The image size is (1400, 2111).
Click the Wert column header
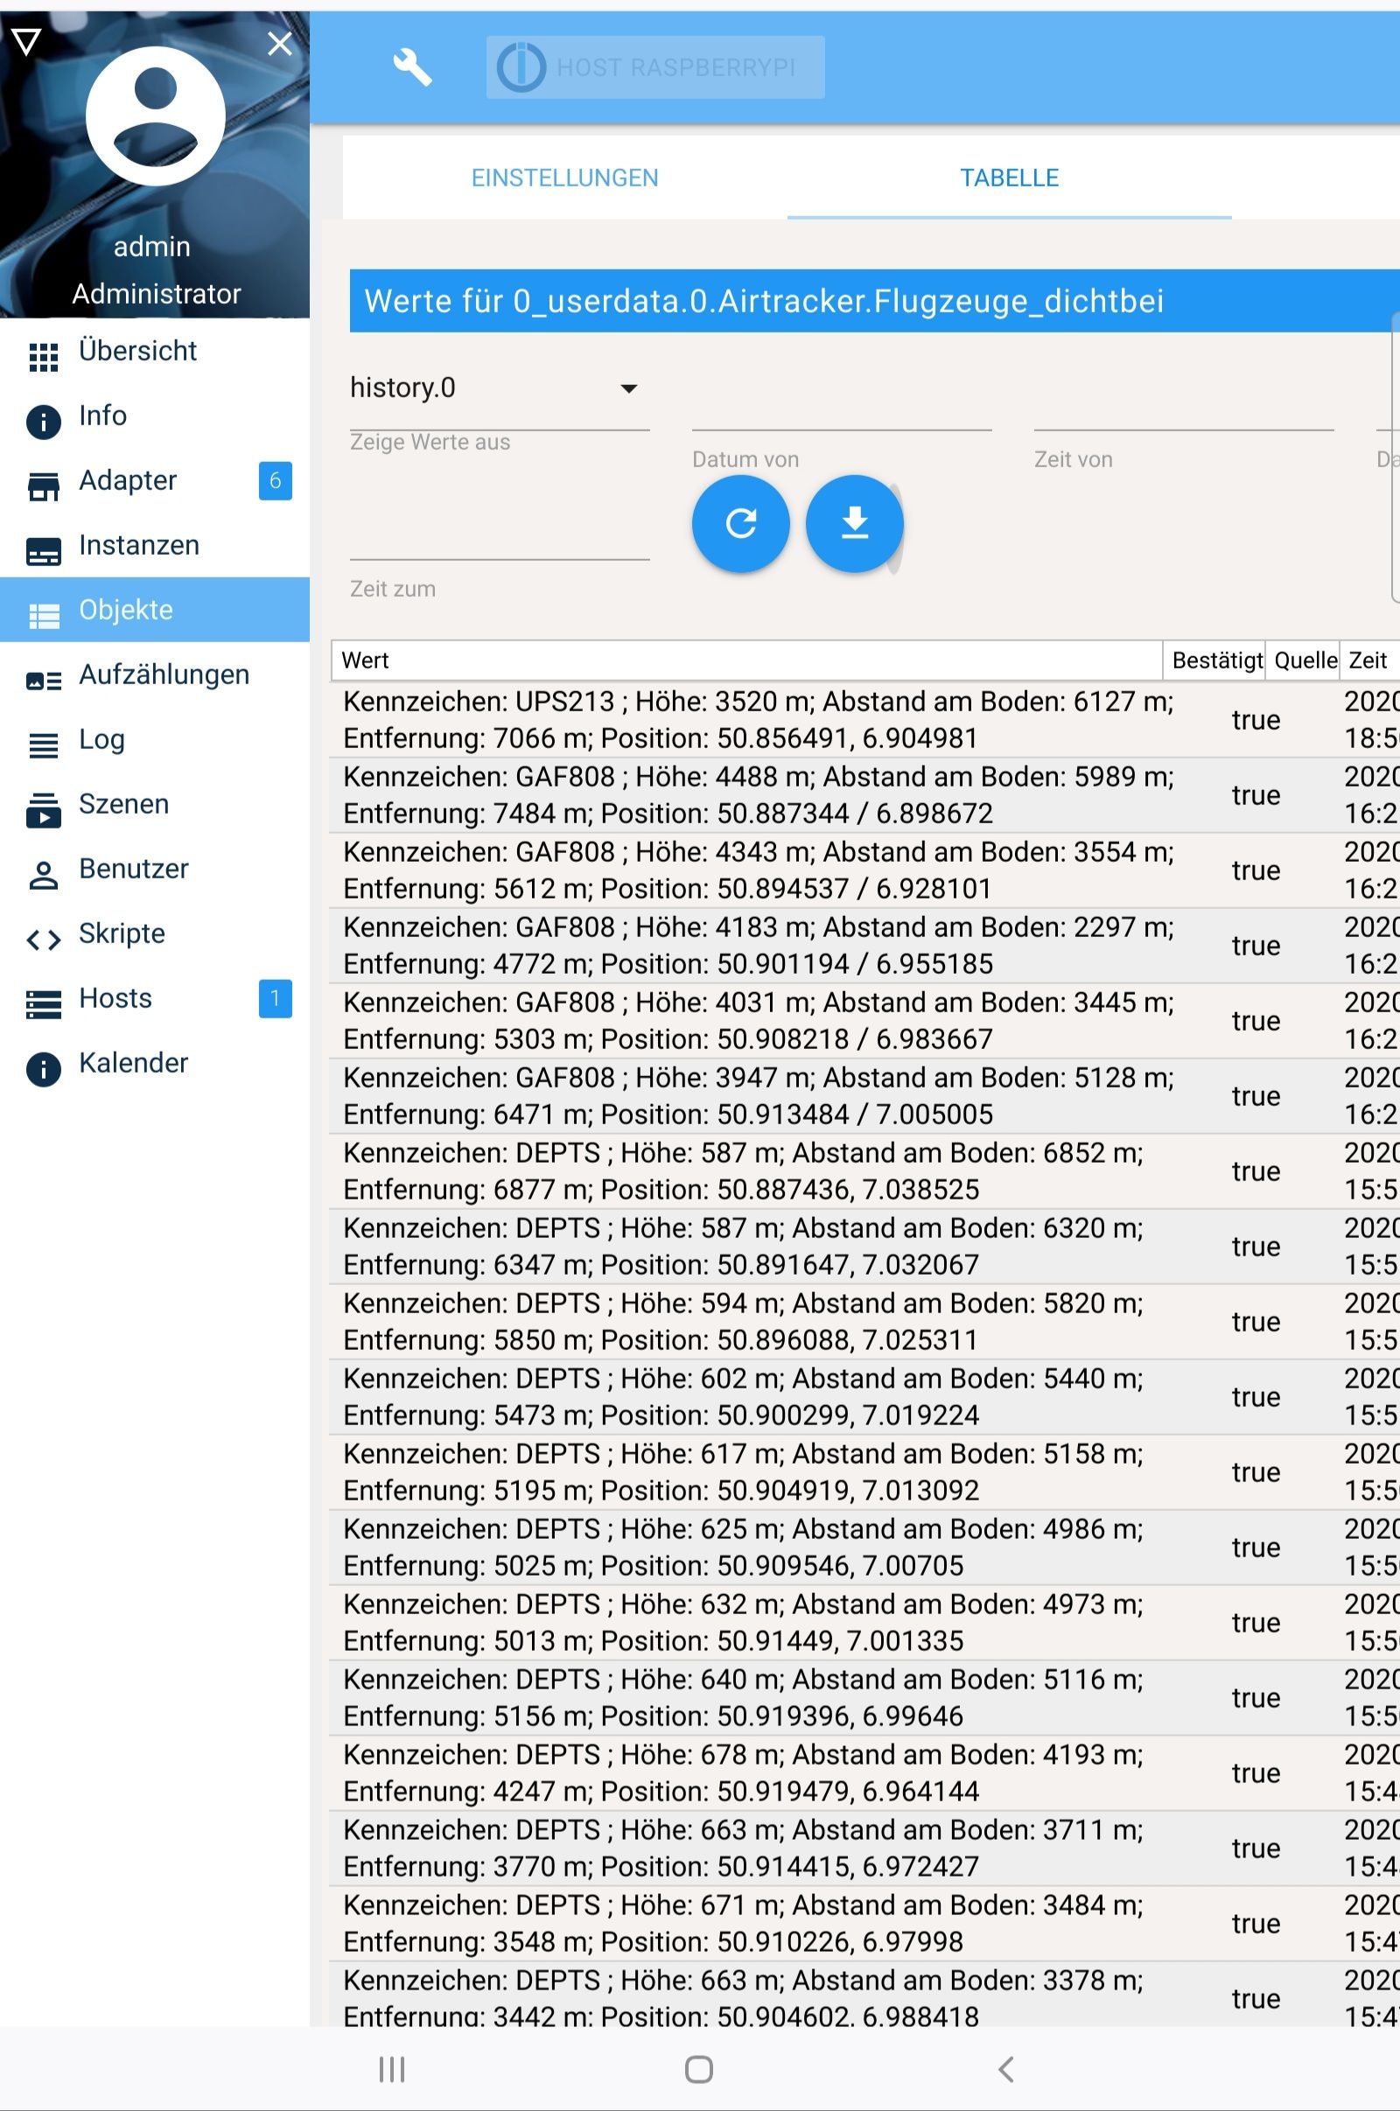pyautogui.click(x=746, y=661)
